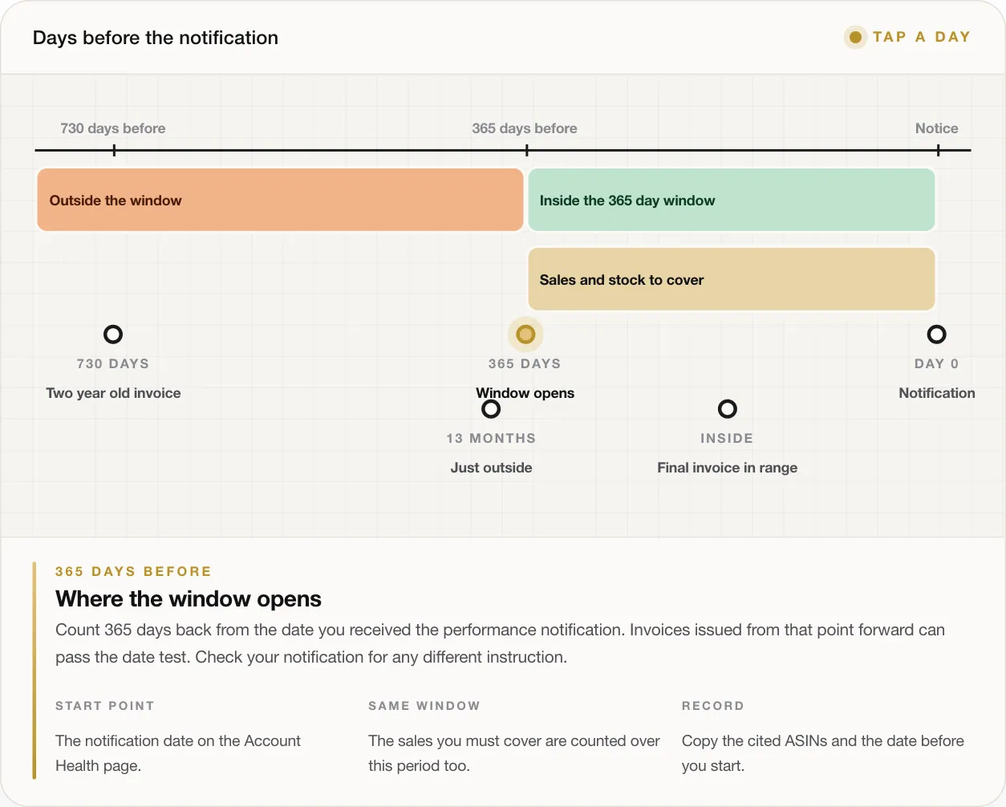The width and height of the screenshot is (1006, 807).
Task: Click the orange Outside the window bar
Action: [280, 200]
